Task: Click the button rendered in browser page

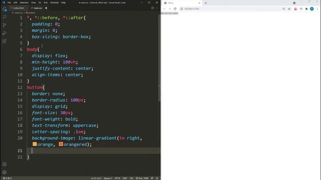Action: [x=170, y=13]
